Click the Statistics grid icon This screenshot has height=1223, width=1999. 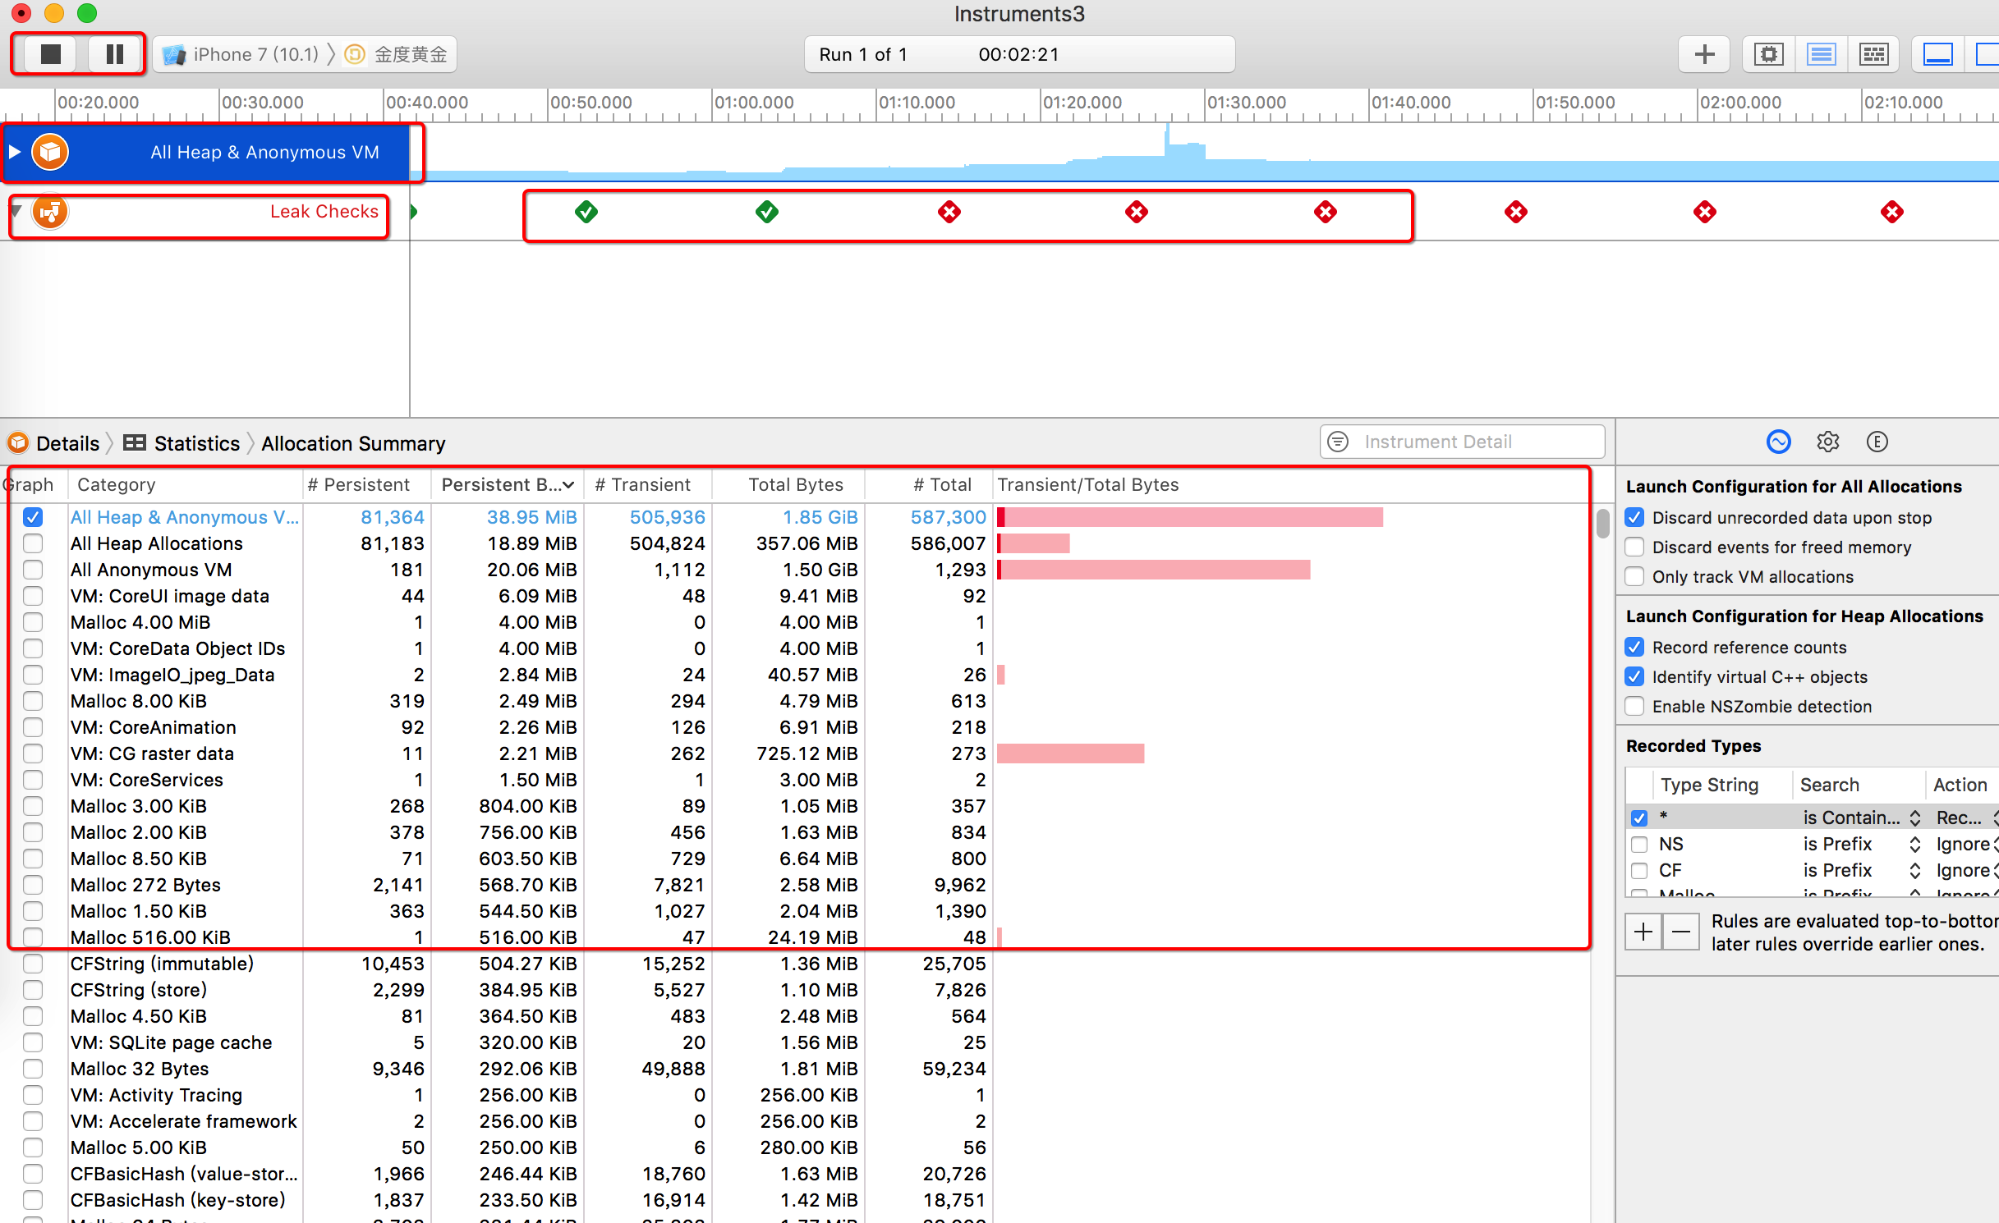(x=135, y=443)
